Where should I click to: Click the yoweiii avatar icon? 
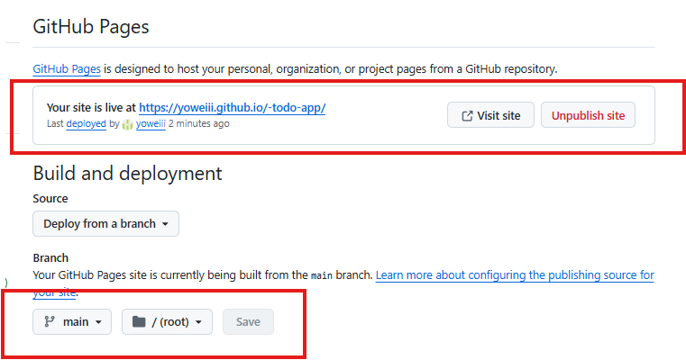[127, 124]
